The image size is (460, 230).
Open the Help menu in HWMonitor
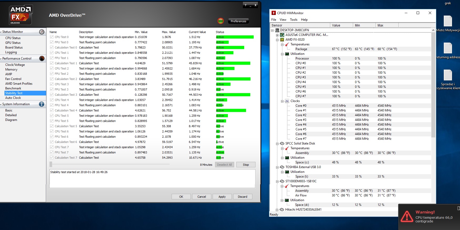coord(304,20)
